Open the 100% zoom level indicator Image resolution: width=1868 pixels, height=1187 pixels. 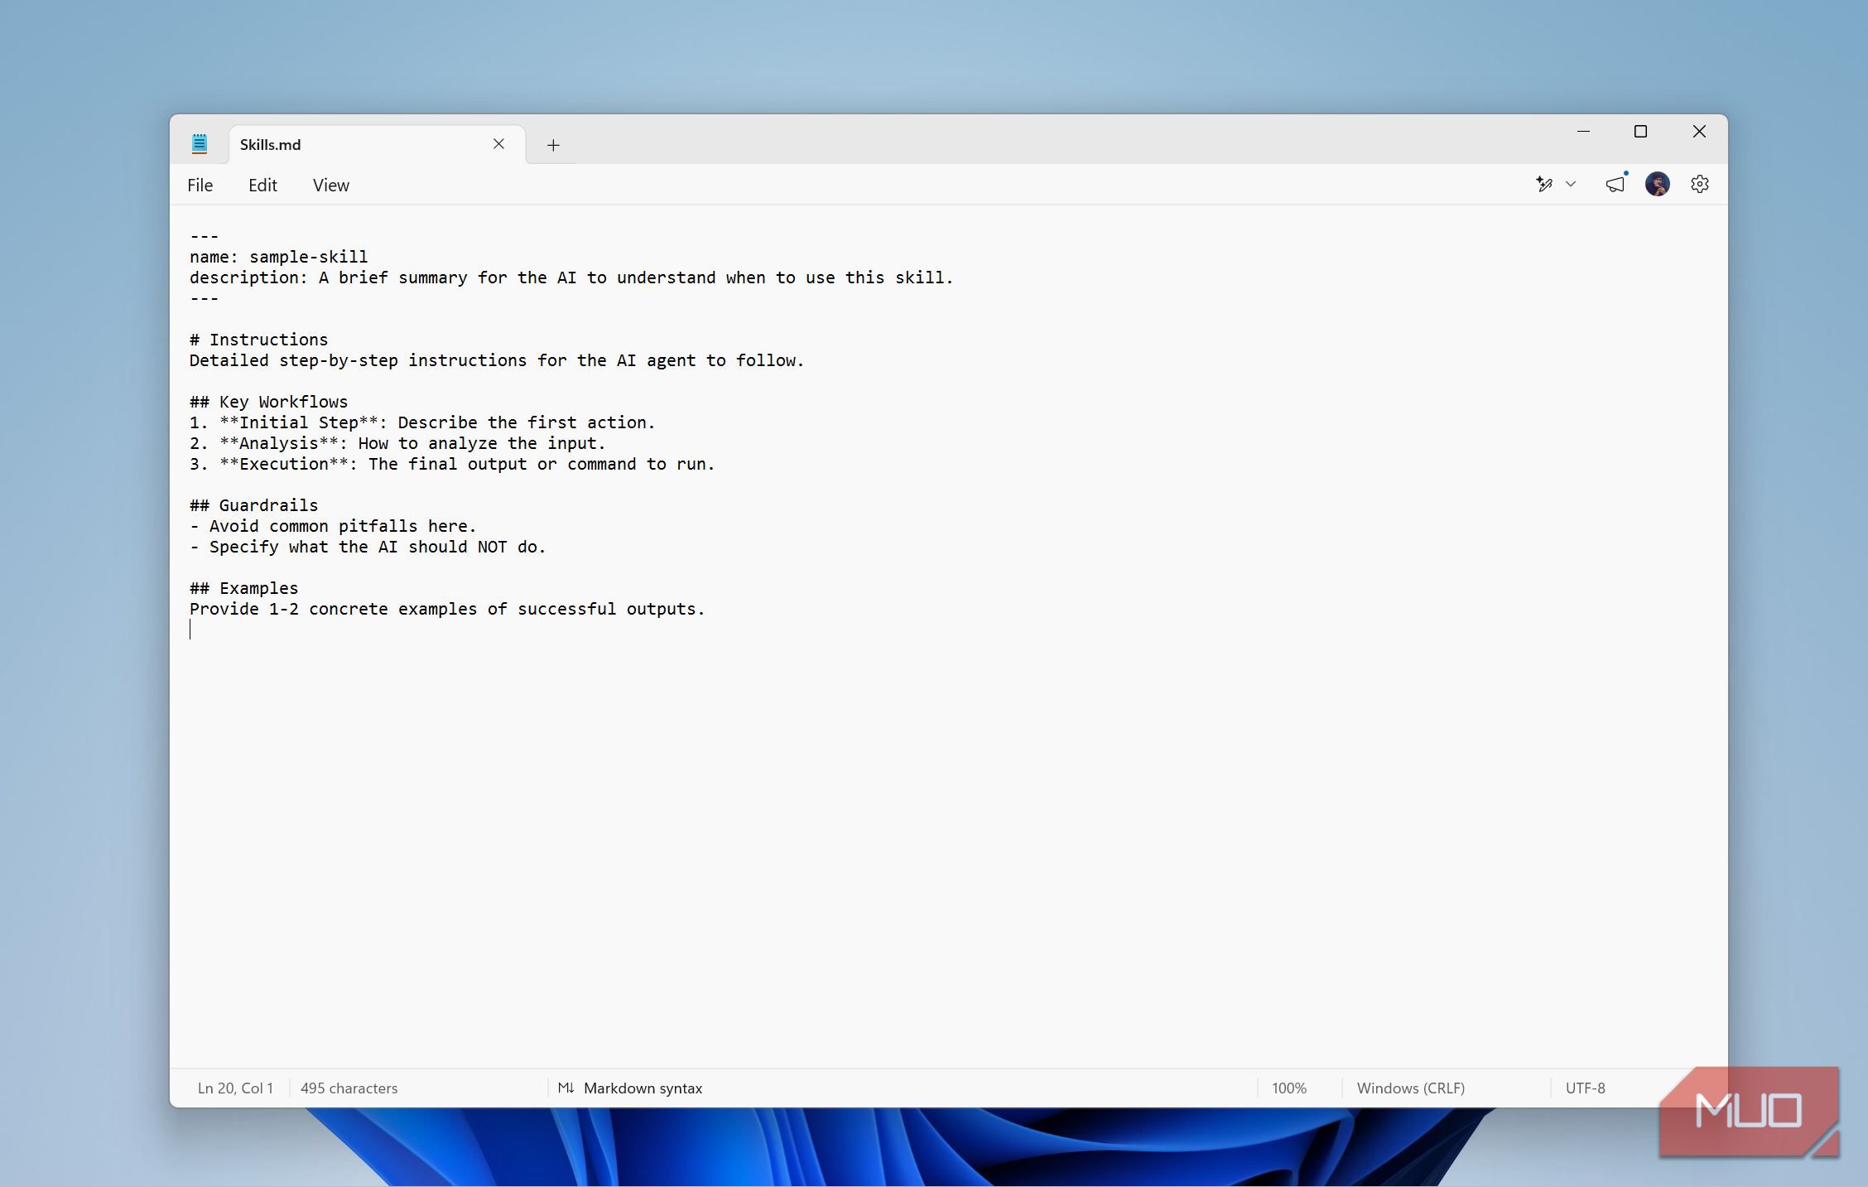click(x=1289, y=1088)
